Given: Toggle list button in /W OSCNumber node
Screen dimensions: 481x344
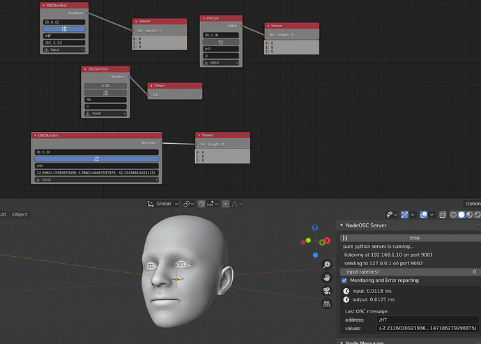Looking at the screenshot, I should pyautogui.click(x=105, y=93).
